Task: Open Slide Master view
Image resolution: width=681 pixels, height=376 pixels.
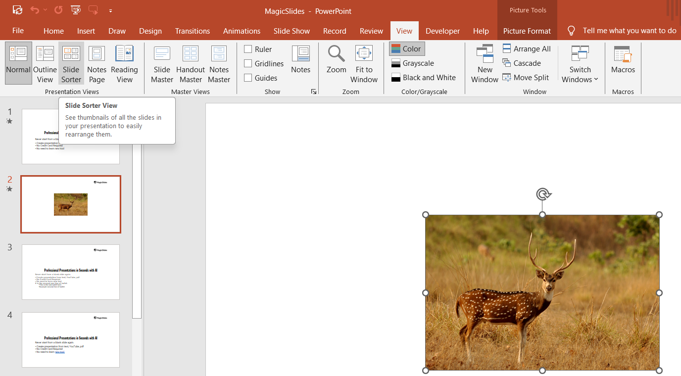Action: point(162,64)
